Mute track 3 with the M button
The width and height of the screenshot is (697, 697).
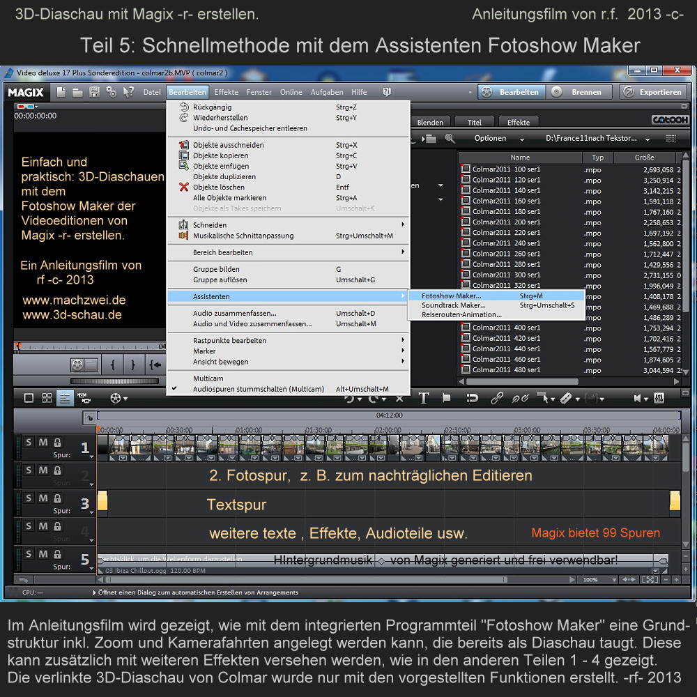coord(43,498)
